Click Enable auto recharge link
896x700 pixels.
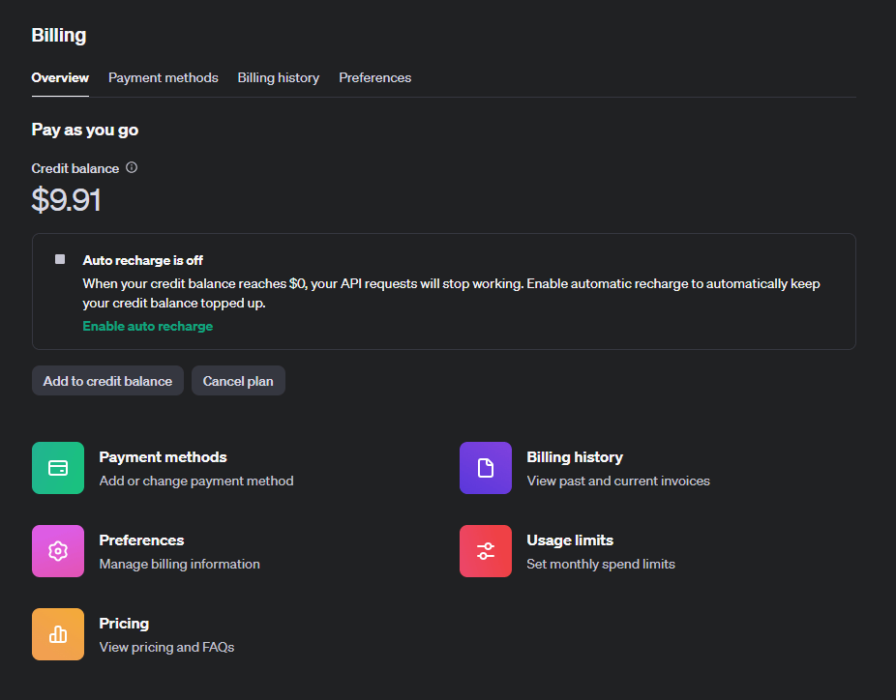(x=147, y=326)
